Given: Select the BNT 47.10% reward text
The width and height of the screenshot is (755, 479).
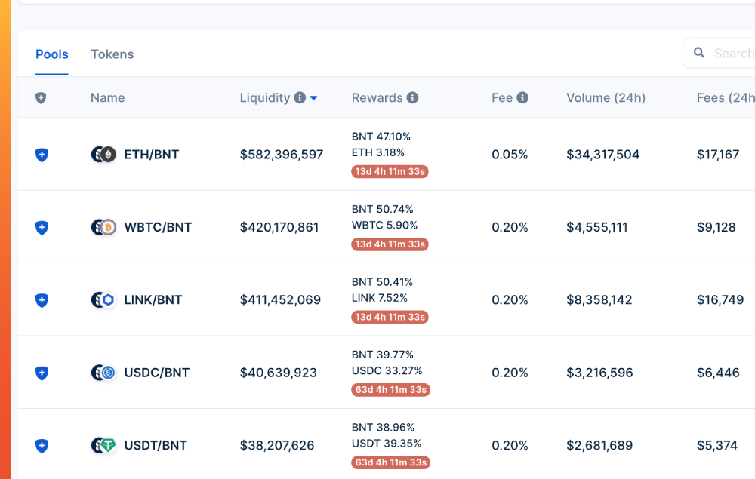Looking at the screenshot, I should [381, 136].
